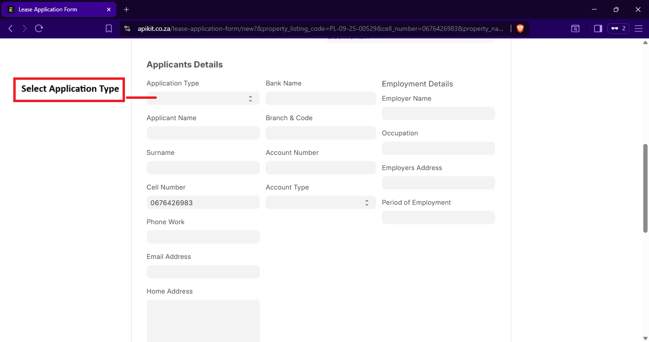Open the browser hamburger menu
This screenshot has height=342, width=649.
pyautogui.click(x=639, y=28)
